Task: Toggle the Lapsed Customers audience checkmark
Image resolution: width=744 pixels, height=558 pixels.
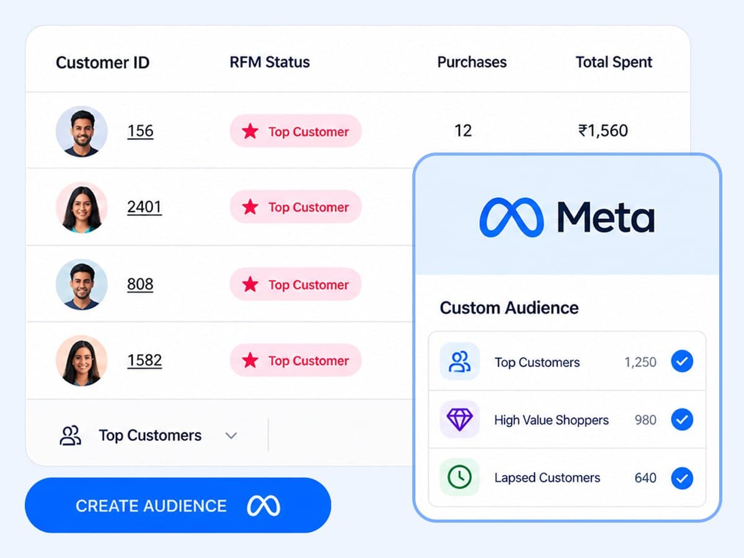Action: click(x=682, y=478)
